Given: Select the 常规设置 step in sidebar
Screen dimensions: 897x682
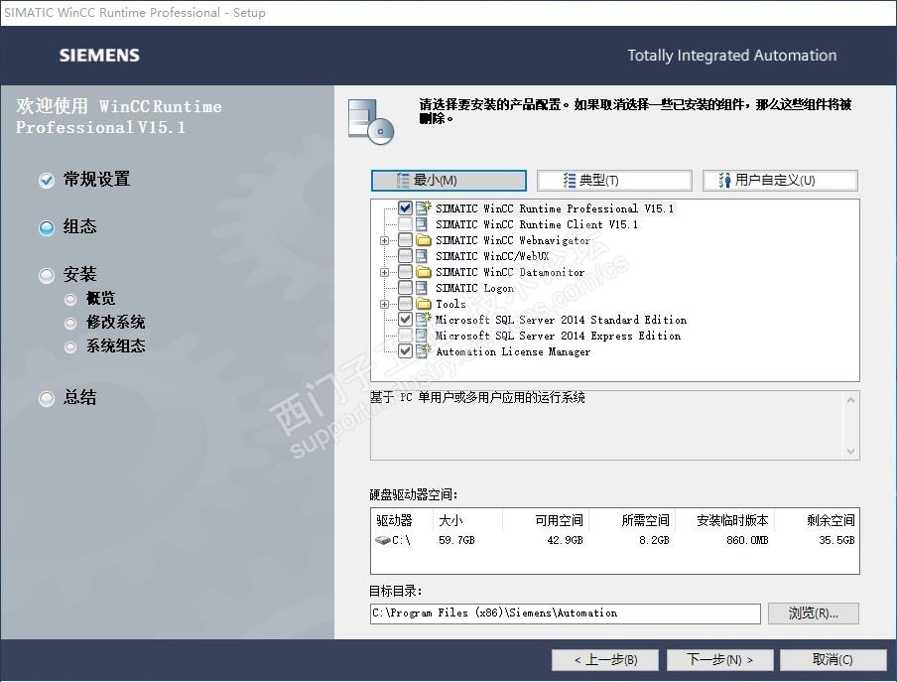Looking at the screenshot, I should tap(96, 179).
